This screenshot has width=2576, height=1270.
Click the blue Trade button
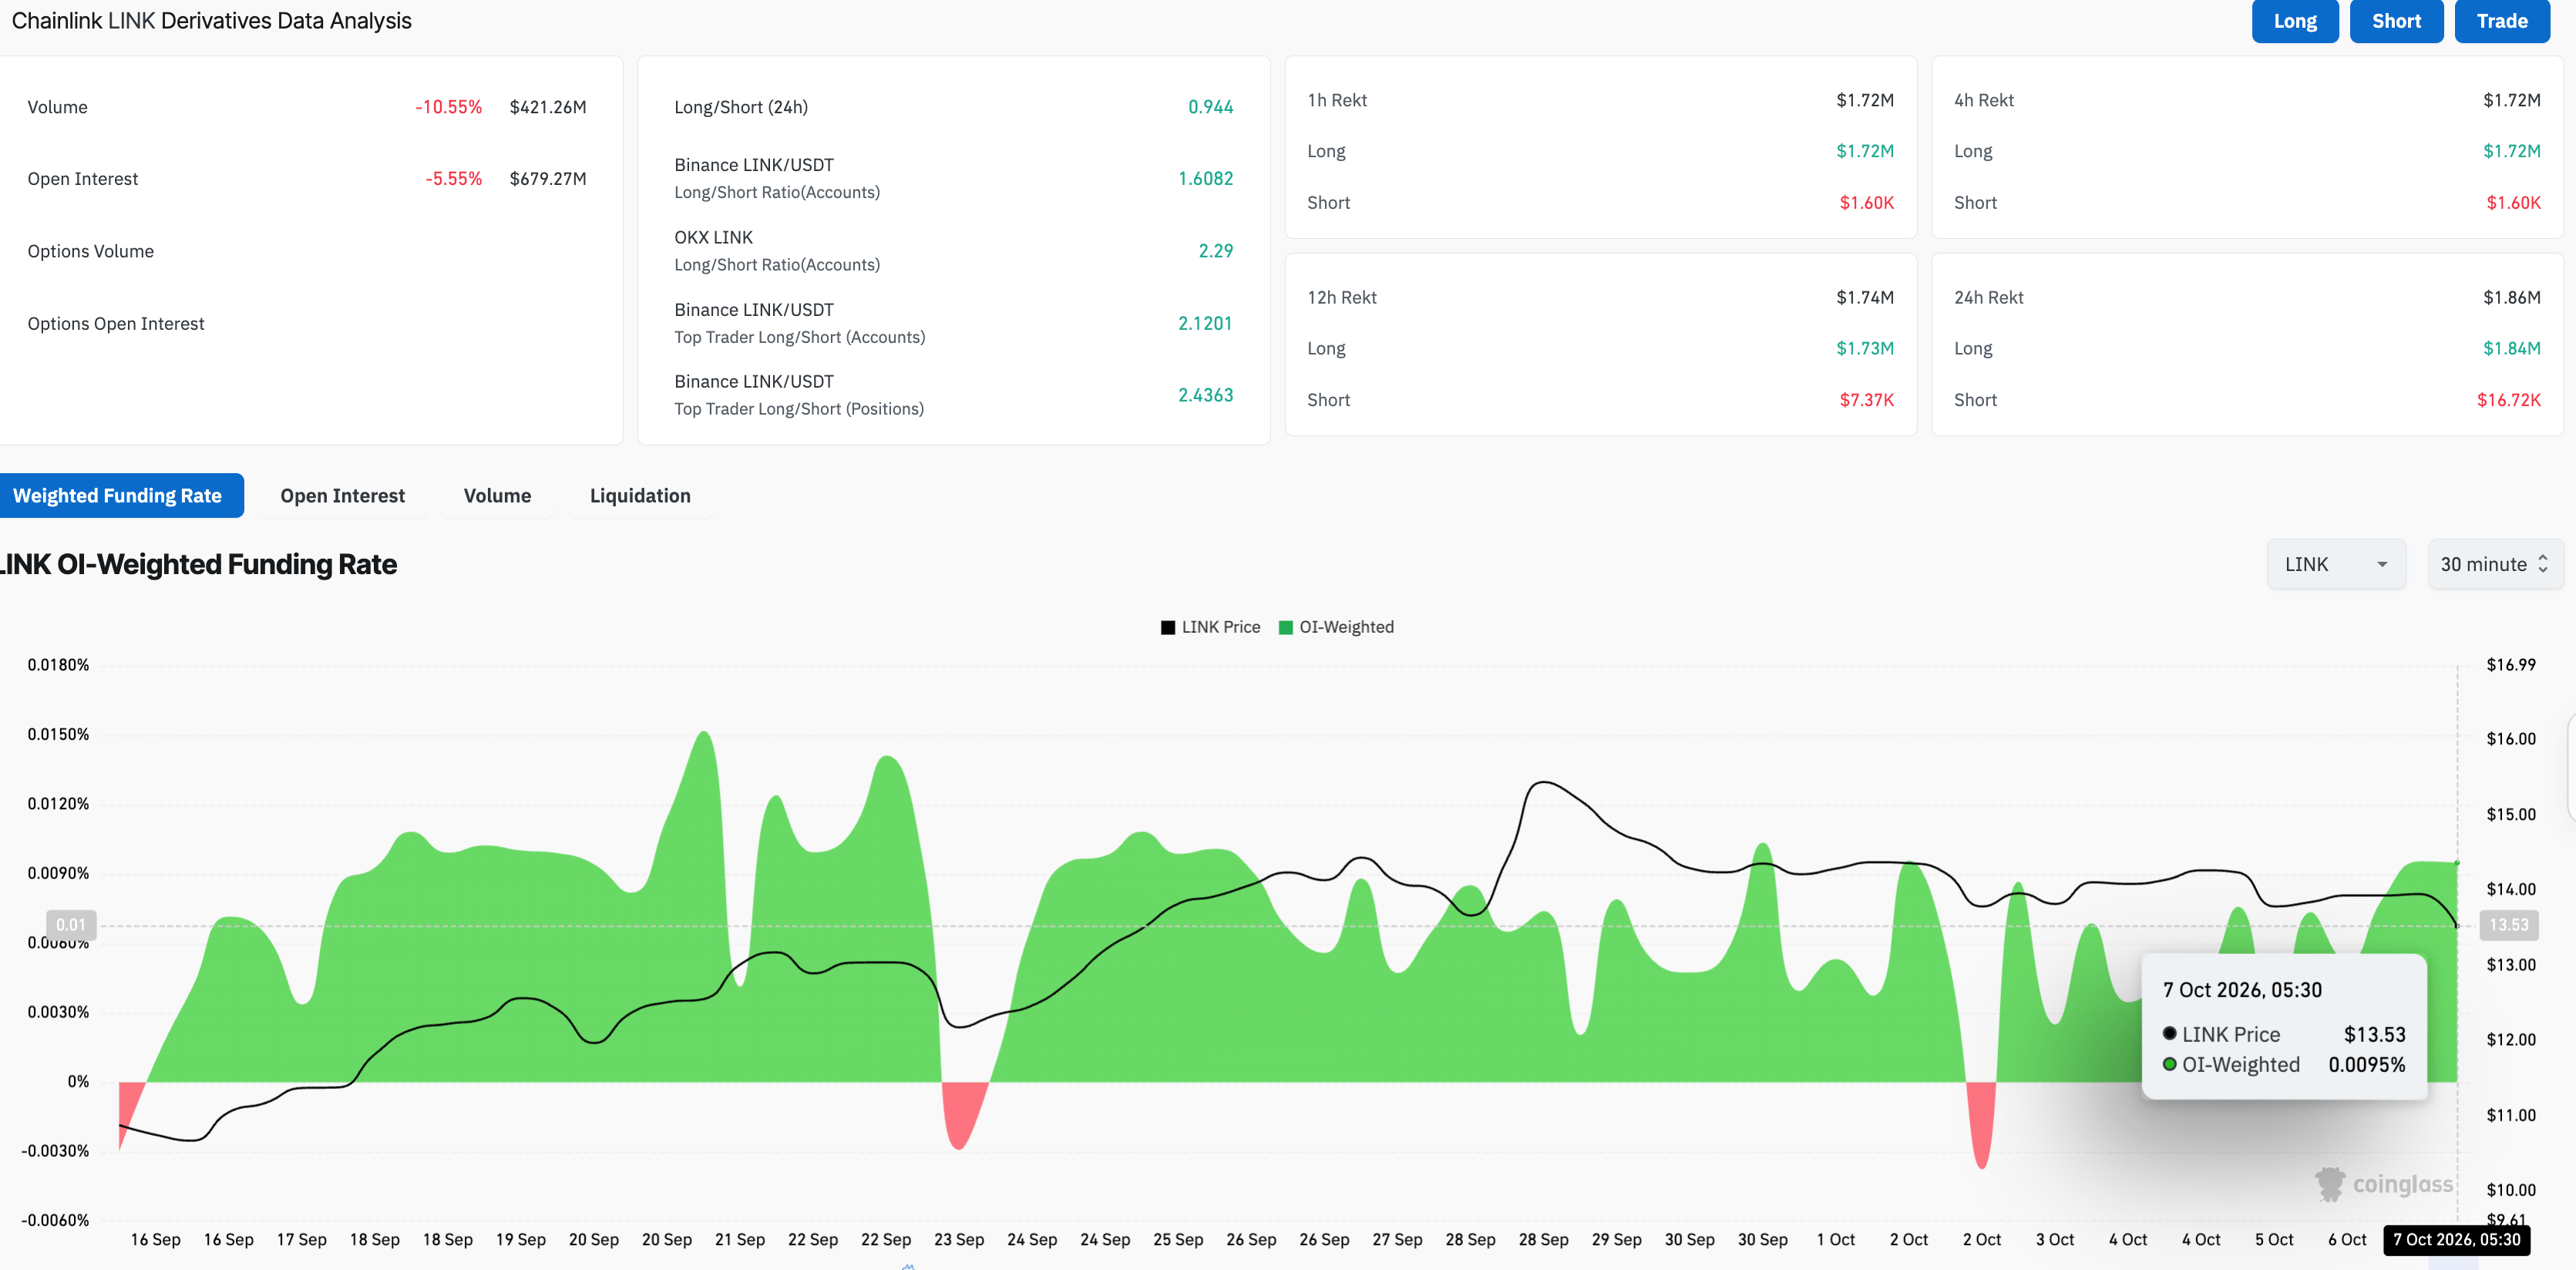(x=2502, y=21)
